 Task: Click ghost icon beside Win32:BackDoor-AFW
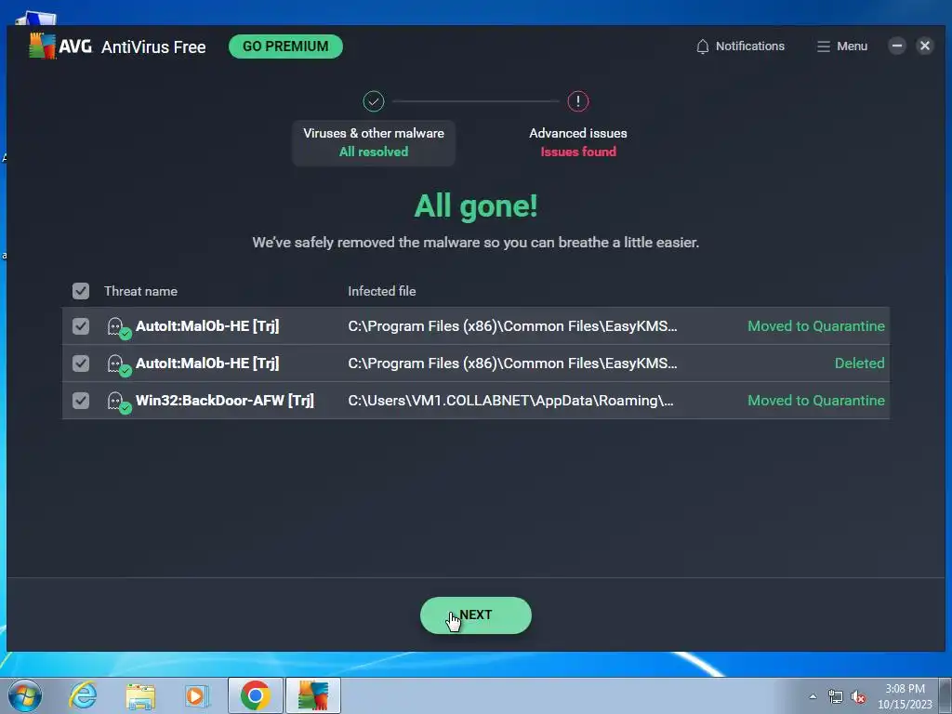[x=118, y=402]
